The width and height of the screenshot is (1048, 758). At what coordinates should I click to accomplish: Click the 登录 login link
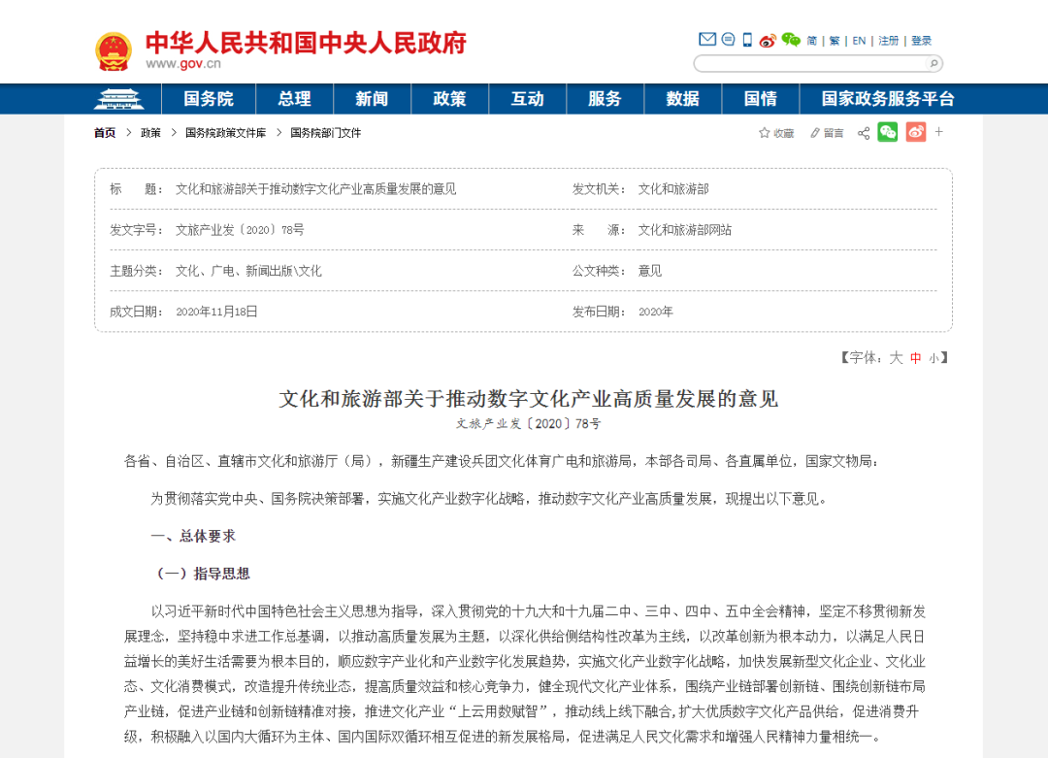click(921, 40)
